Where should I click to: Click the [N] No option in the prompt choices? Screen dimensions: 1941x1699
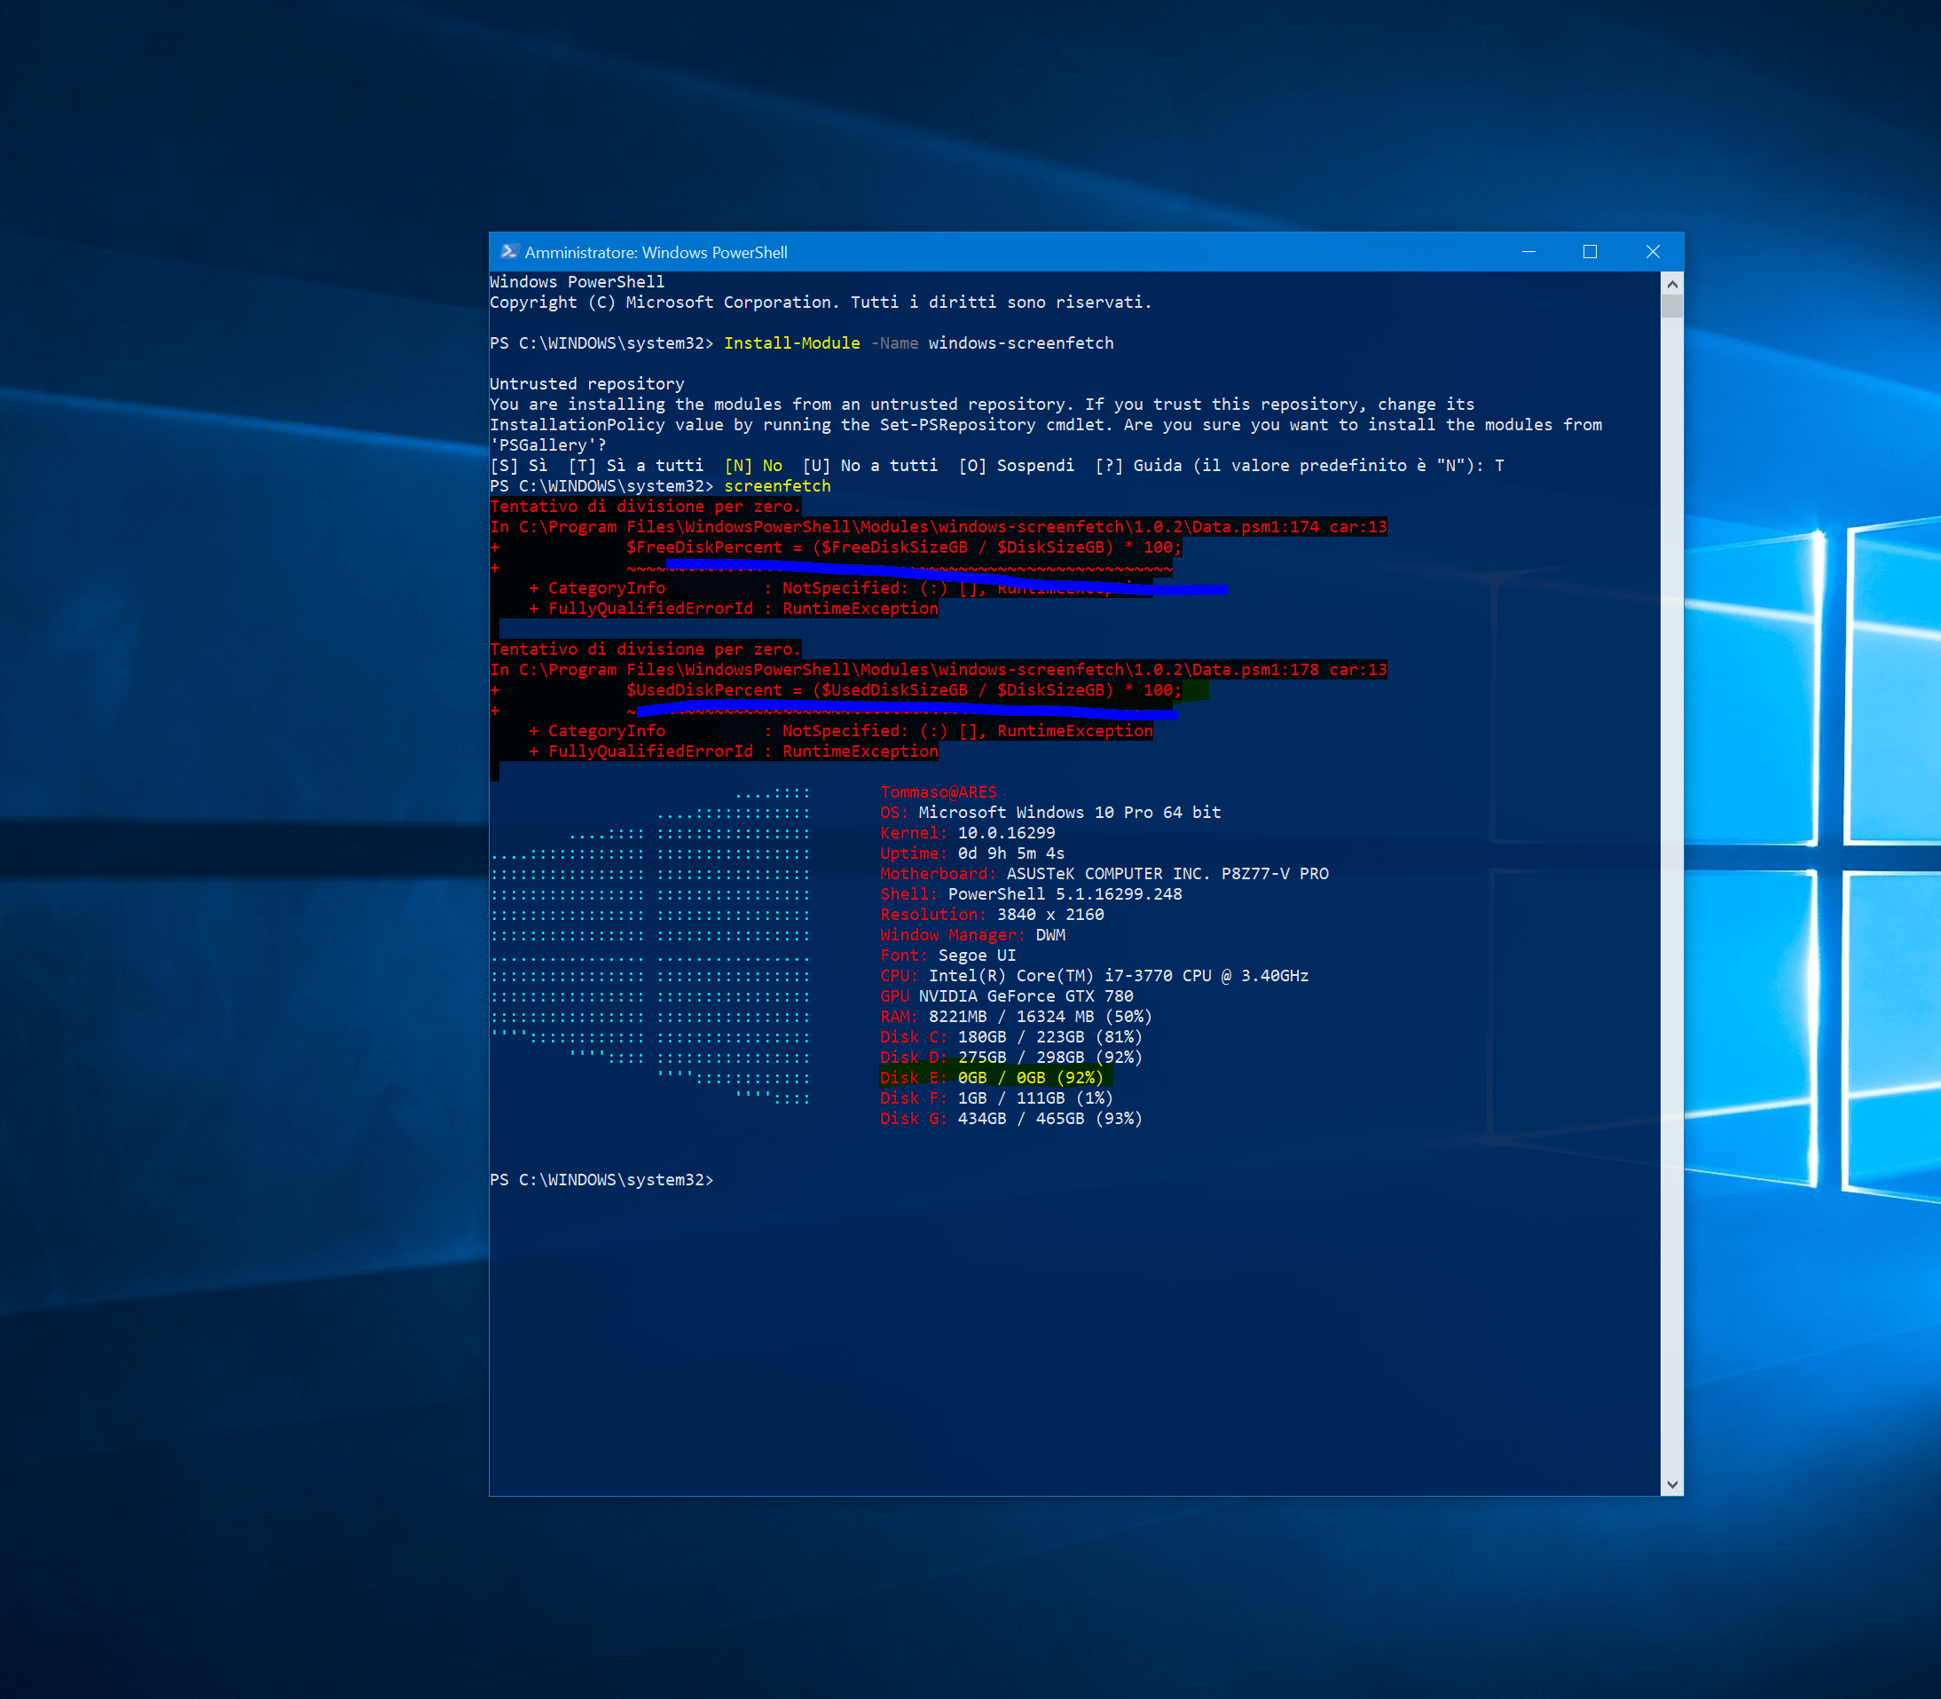pyautogui.click(x=753, y=466)
